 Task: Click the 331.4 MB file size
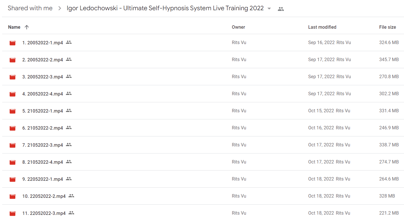pyautogui.click(x=389, y=111)
